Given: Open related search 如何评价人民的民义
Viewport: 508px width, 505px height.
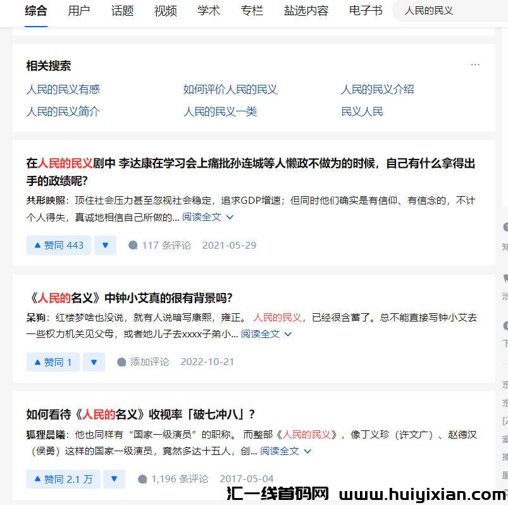Looking at the screenshot, I should point(230,89).
